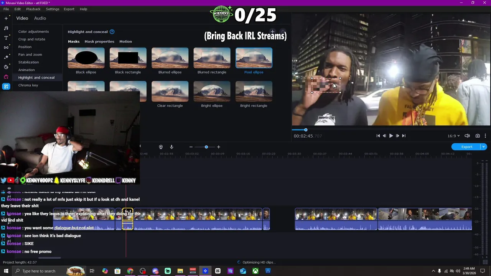Click the Highlight and conceal help icon
The height and width of the screenshot is (276, 491).
point(112,32)
